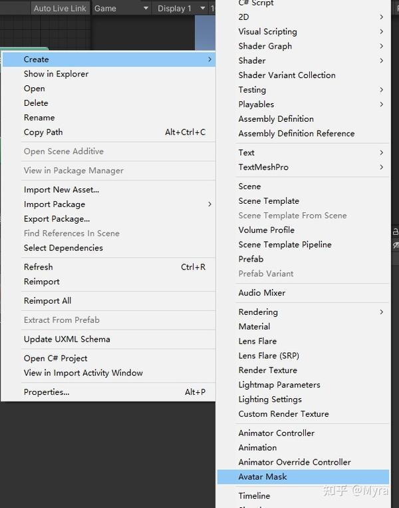The height and width of the screenshot is (508, 399).
Task: Create an Audio Mixer asset
Action: [262, 292]
